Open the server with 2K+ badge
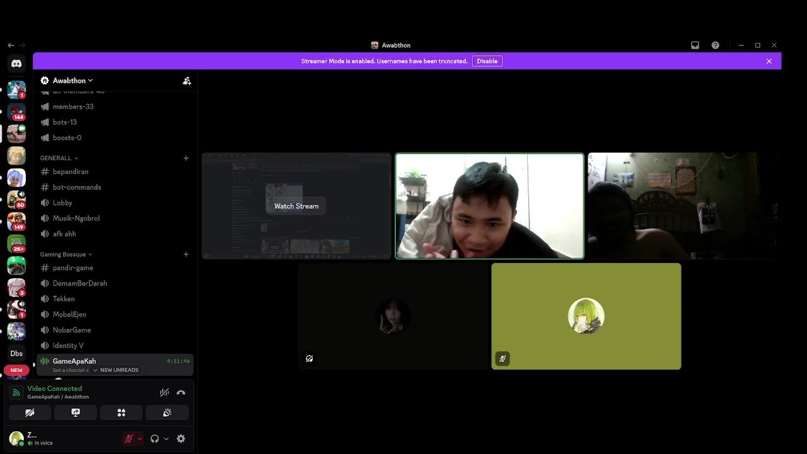Image resolution: width=807 pixels, height=454 pixels. (16, 243)
